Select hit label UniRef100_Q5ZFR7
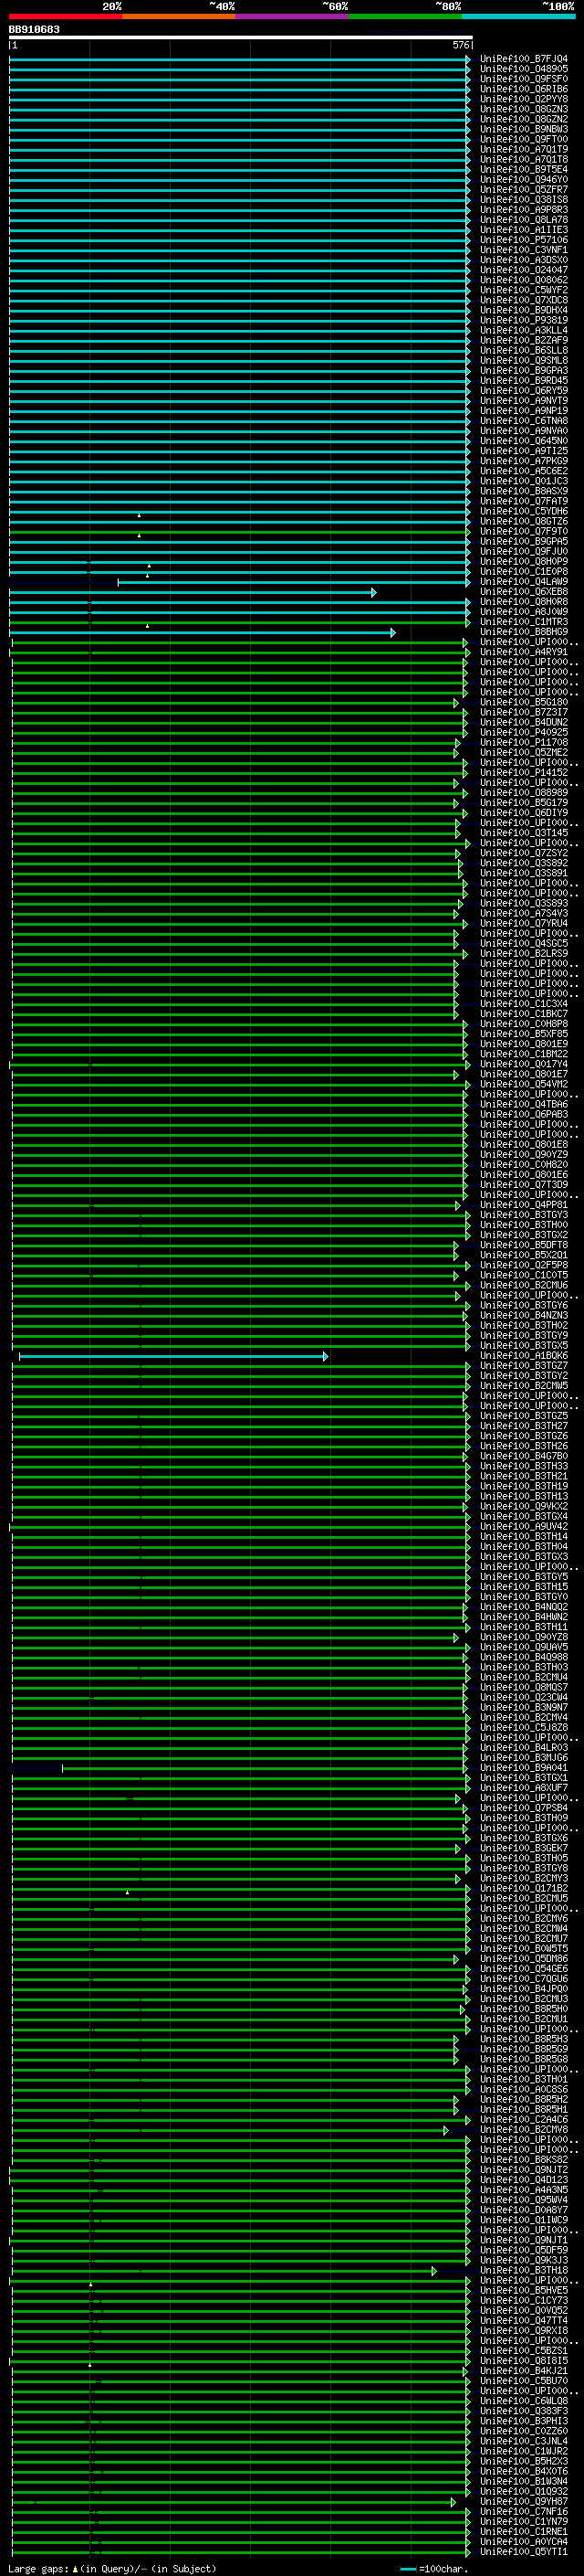 (523, 190)
